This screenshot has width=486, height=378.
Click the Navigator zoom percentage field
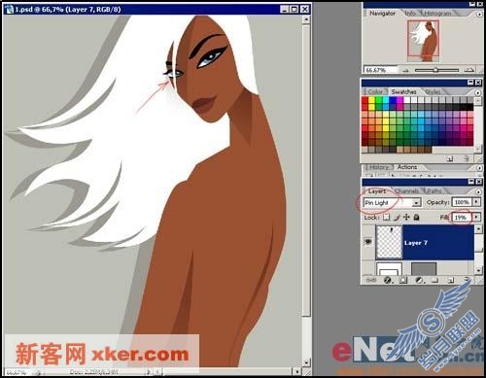(381, 70)
